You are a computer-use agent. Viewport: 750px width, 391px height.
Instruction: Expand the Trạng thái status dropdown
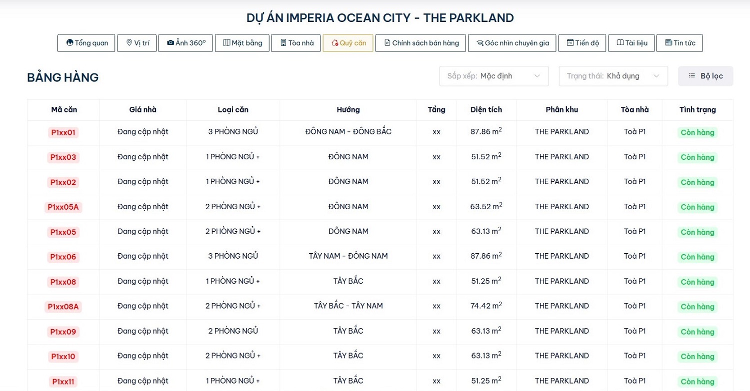coord(613,76)
